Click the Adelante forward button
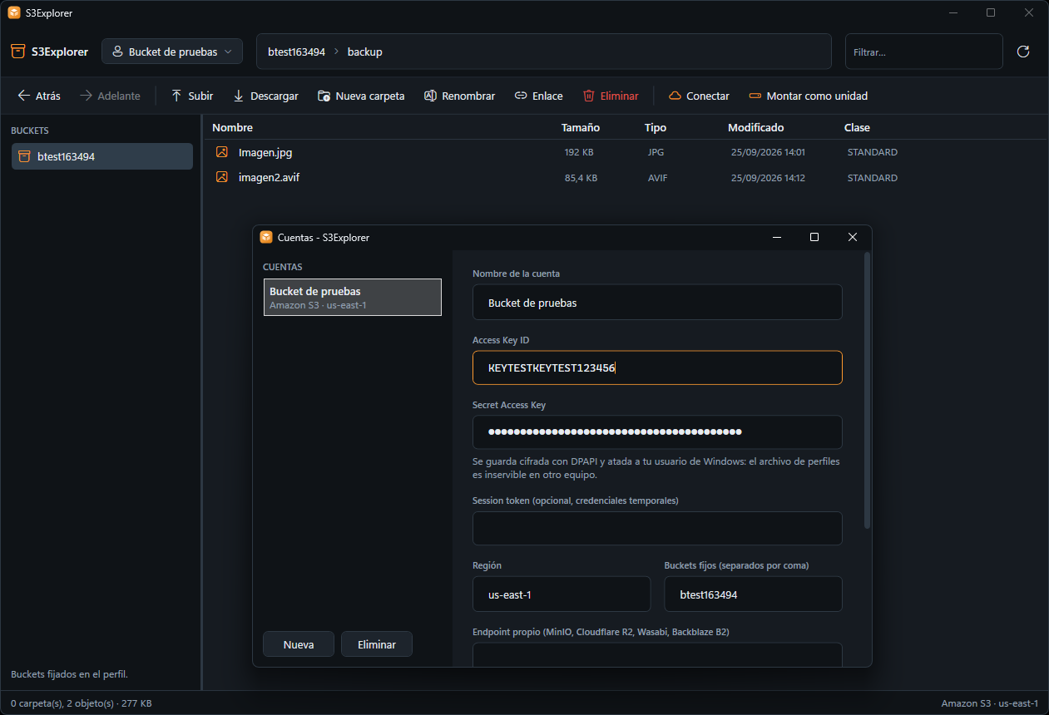This screenshot has width=1049, height=715. [110, 96]
